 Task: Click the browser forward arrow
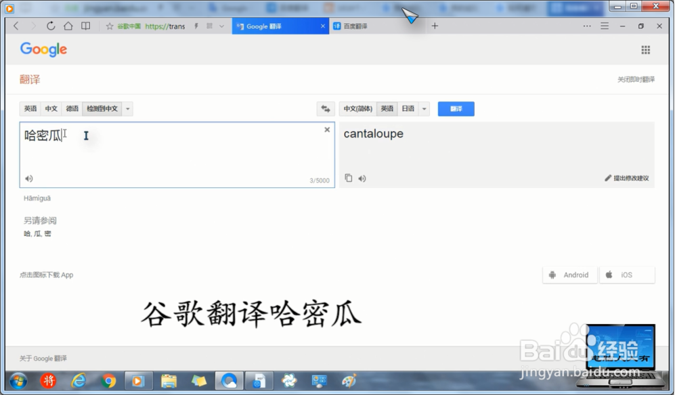pyautogui.click(x=32, y=26)
